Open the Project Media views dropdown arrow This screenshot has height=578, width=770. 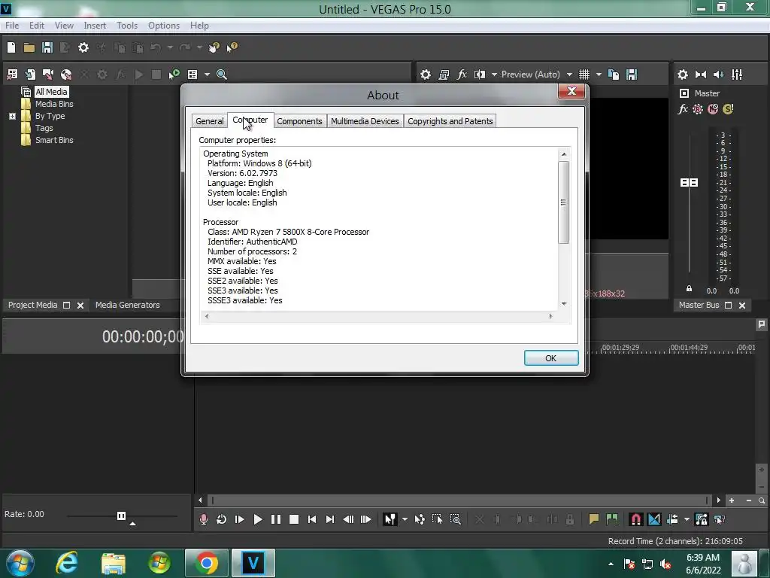click(207, 75)
